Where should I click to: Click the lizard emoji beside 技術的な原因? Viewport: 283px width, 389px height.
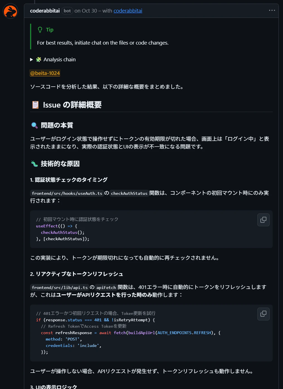[x=35, y=164]
